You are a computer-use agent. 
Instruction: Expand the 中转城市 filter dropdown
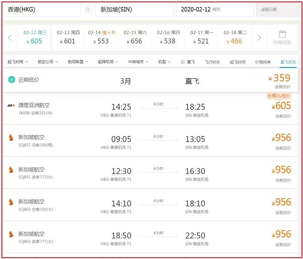tap(138, 62)
